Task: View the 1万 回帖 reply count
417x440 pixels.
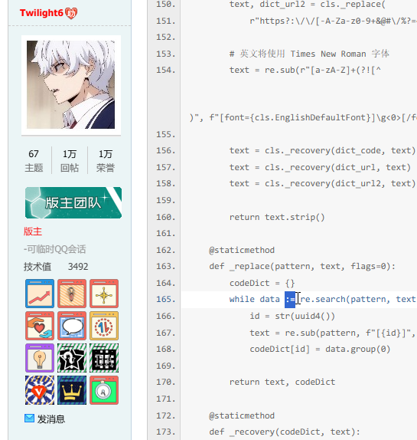Action: (x=70, y=160)
